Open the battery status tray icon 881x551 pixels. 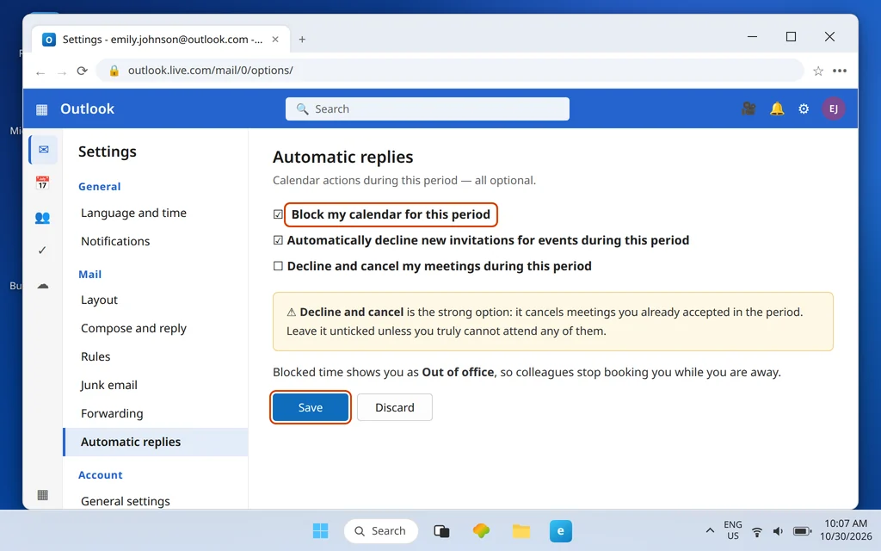802,531
